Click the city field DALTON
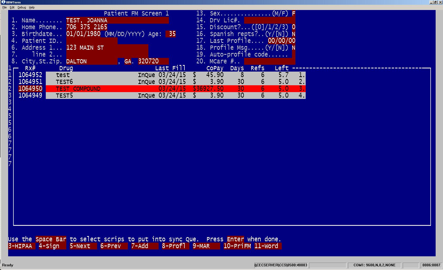This screenshot has height=270, width=443. click(92, 61)
